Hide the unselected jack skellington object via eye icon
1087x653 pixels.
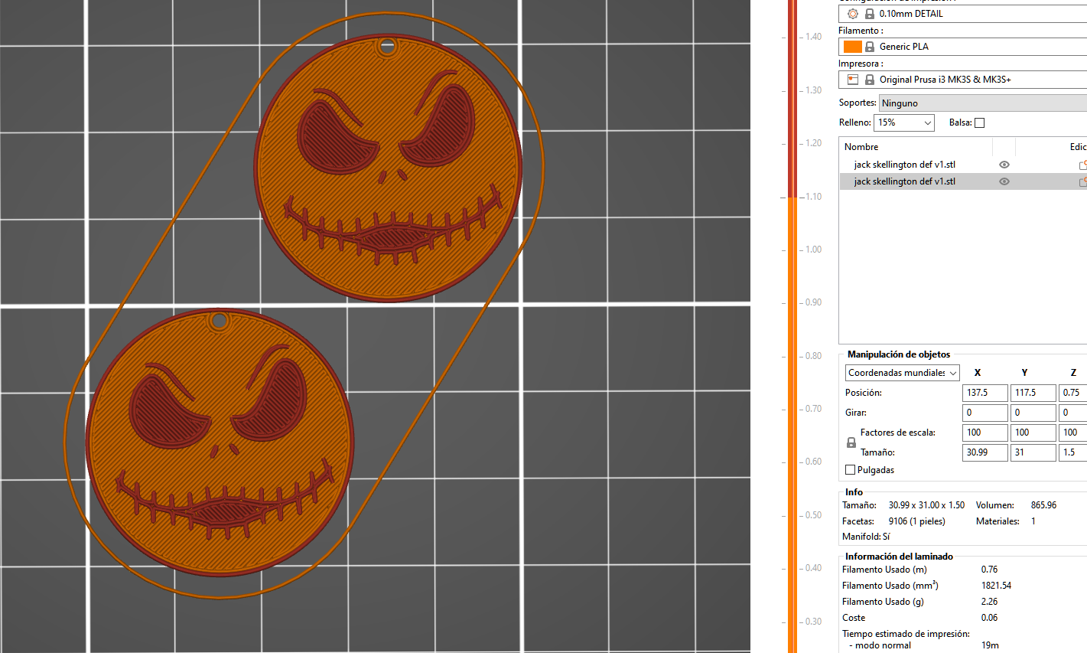coord(1004,165)
